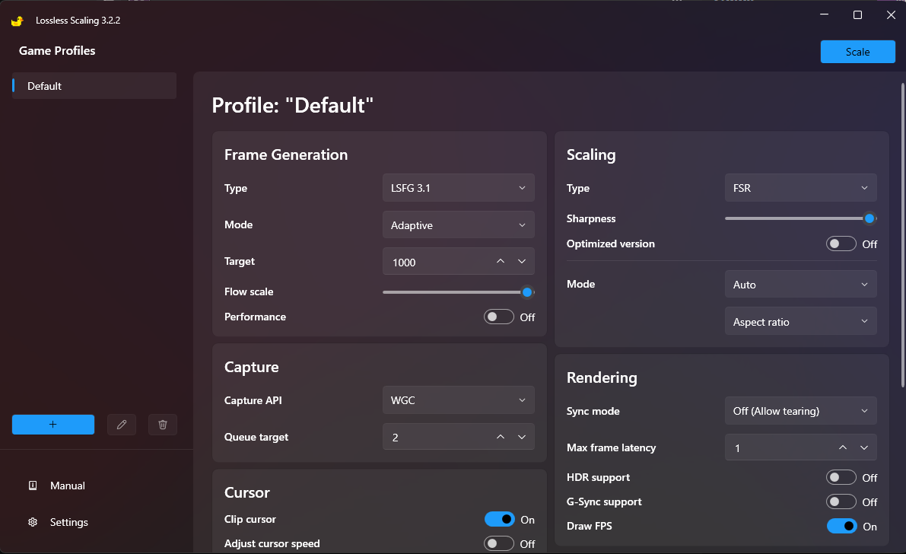
Task: Increase Target value with up arrow
Action: [x=501, y=261]
